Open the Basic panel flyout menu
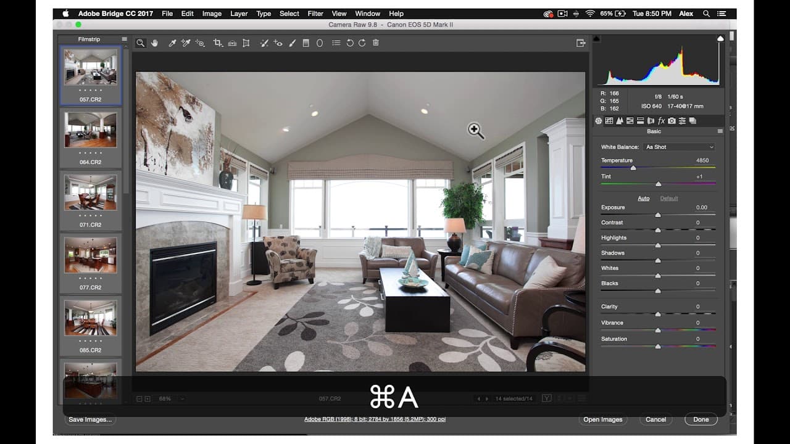The height and width of the screenshot is (444, 790). coord(720,131)
